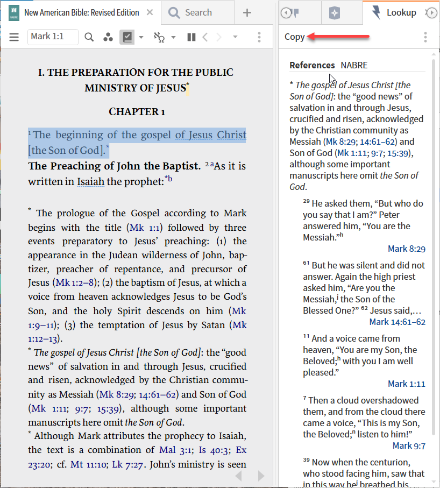Click the Mark 1:1 reference box

pyautogui.click(x=53, y=37)
